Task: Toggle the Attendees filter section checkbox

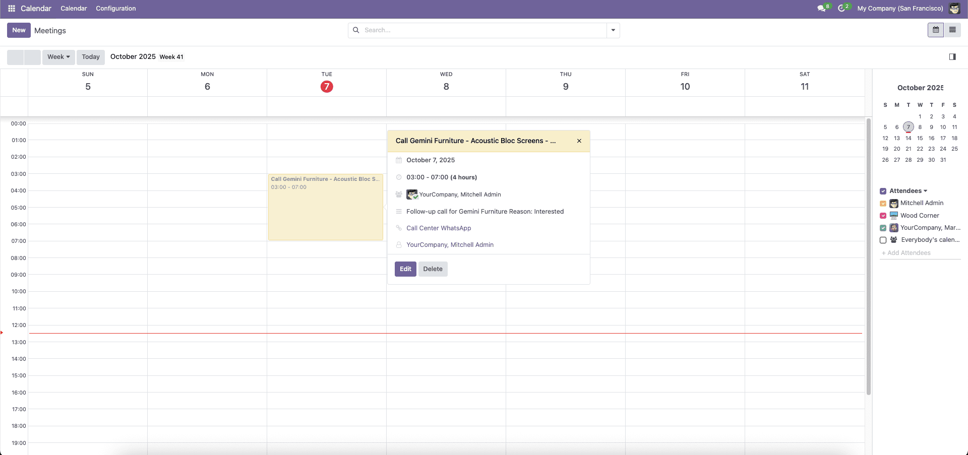Action: click(x=883, y=191)
